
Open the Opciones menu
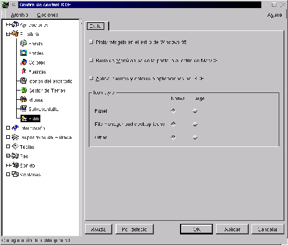[47, 15]
